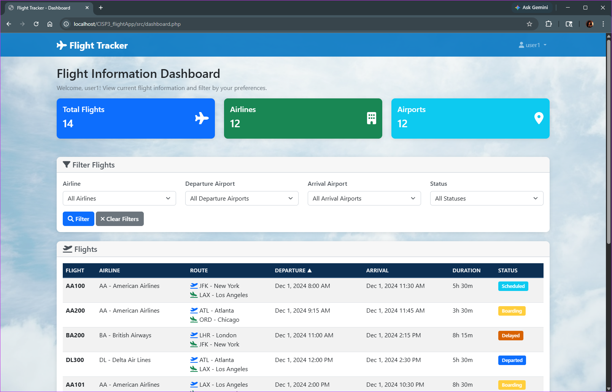This screenshot has height=392, width=612.
Task: Click the airplane icon on Total Flights card
Action: click(x=202, y=118)
